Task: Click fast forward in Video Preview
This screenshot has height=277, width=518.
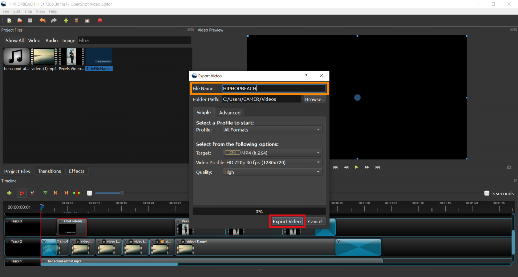Action: [367, 167]
